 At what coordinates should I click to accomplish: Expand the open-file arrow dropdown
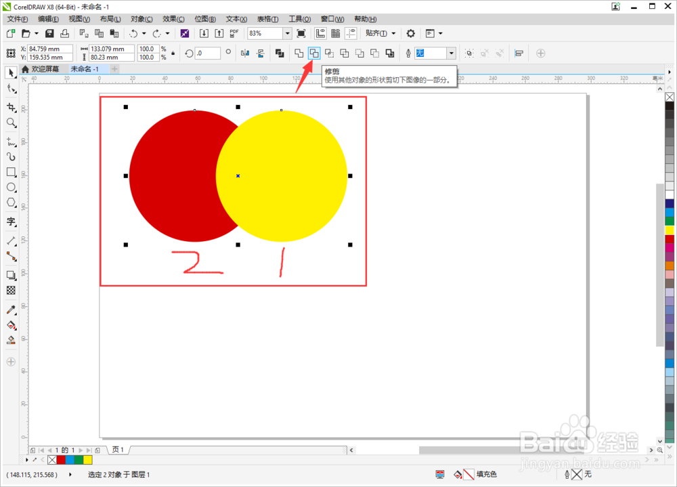pyautogui.click(x=37, y=33)
